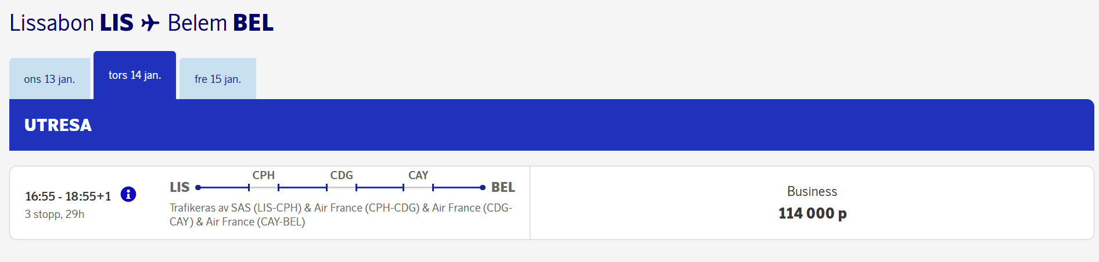Select the "ons 13 jan." date tab
The image size is (1099, 262).
49,79
